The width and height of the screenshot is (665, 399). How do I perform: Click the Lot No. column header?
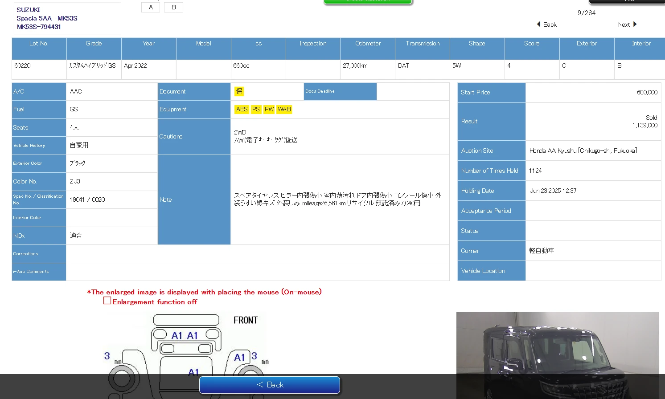point(39,44)
